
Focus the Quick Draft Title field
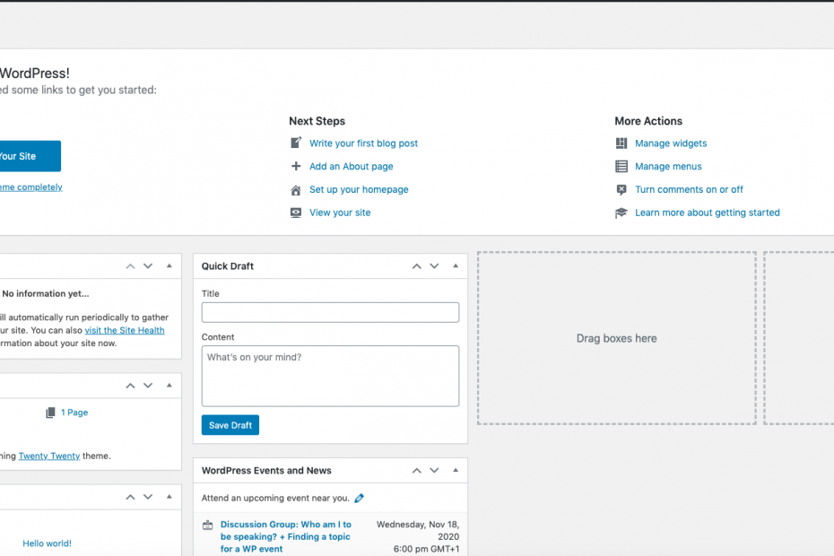[x=330, y=312]
